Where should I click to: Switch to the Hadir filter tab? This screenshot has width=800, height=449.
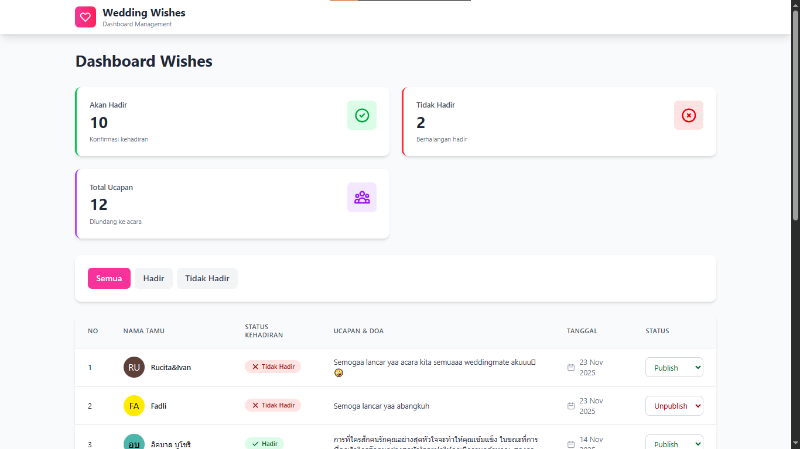point(153,278)
